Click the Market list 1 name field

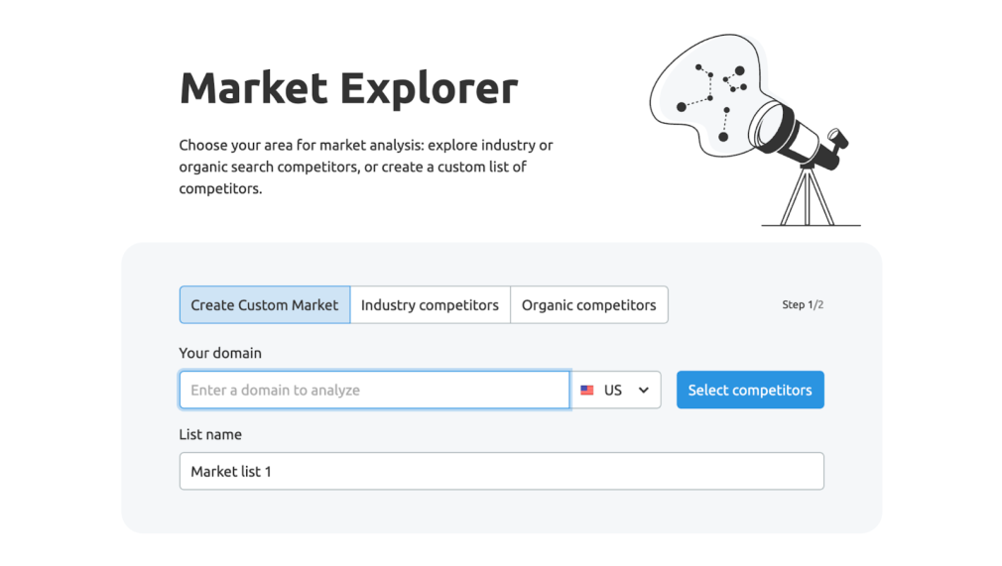tap(502, 472)
